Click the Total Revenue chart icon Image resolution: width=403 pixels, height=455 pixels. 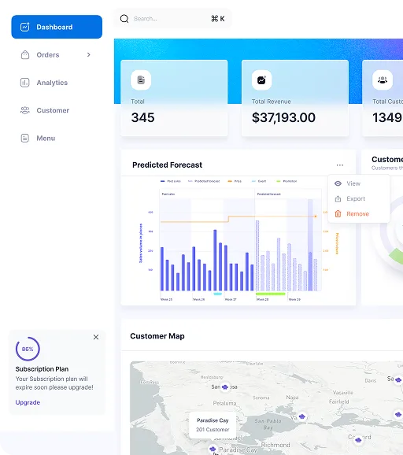coord(261,80)
